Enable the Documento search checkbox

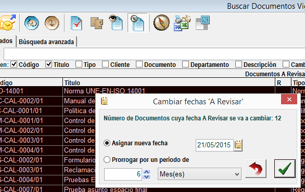(x=139, y=64)
